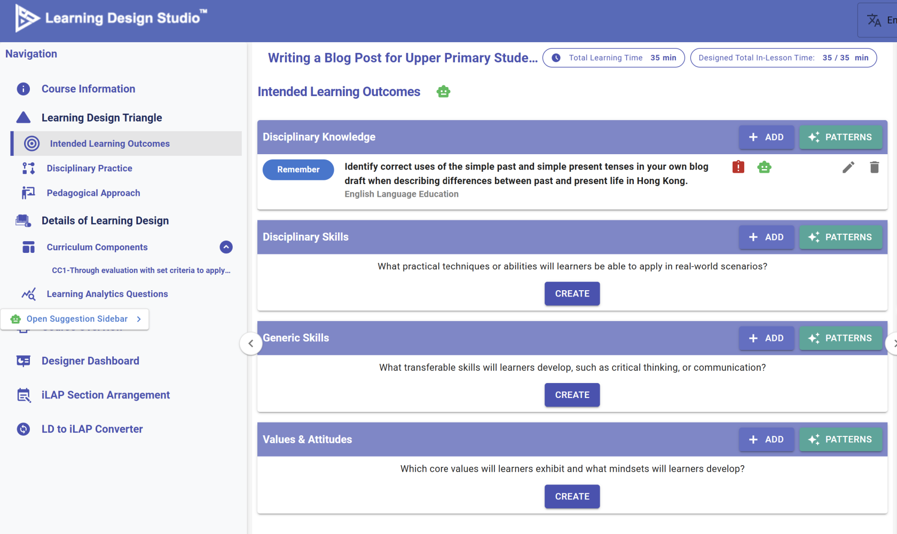
Task: Click English Language Education label
Action: click(402, 194)
